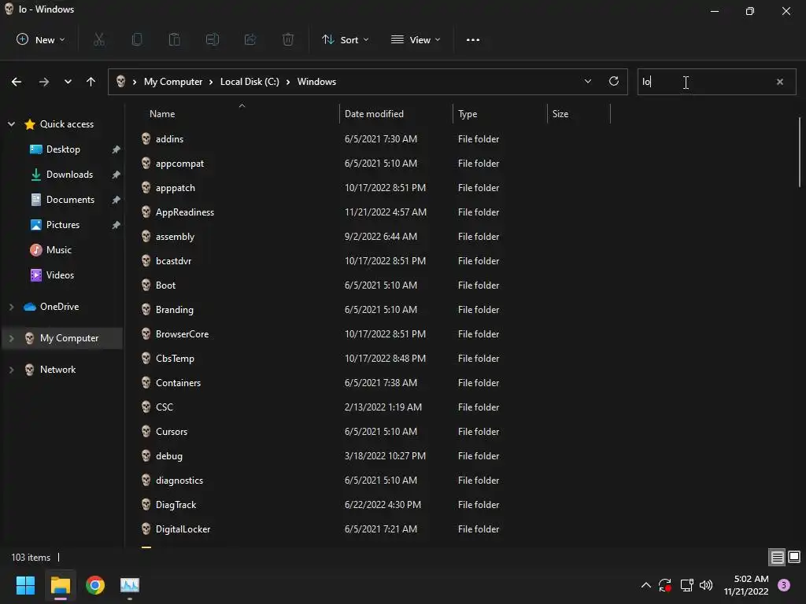The width and height of the screenshot is (806, 604).
Task: Open the View dropdown menu
Action: pos(416,39)
